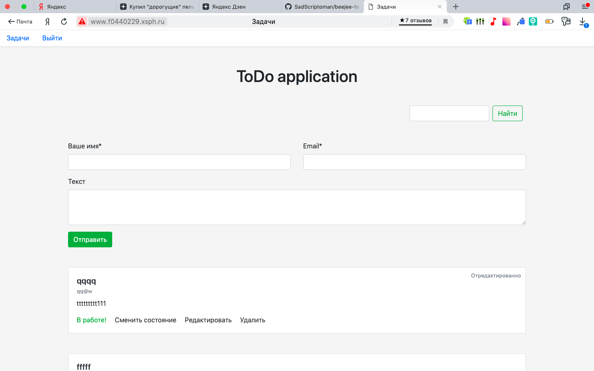594x371 pixels.
Task: Click the Выйти logout link
Action: (52, 38)
